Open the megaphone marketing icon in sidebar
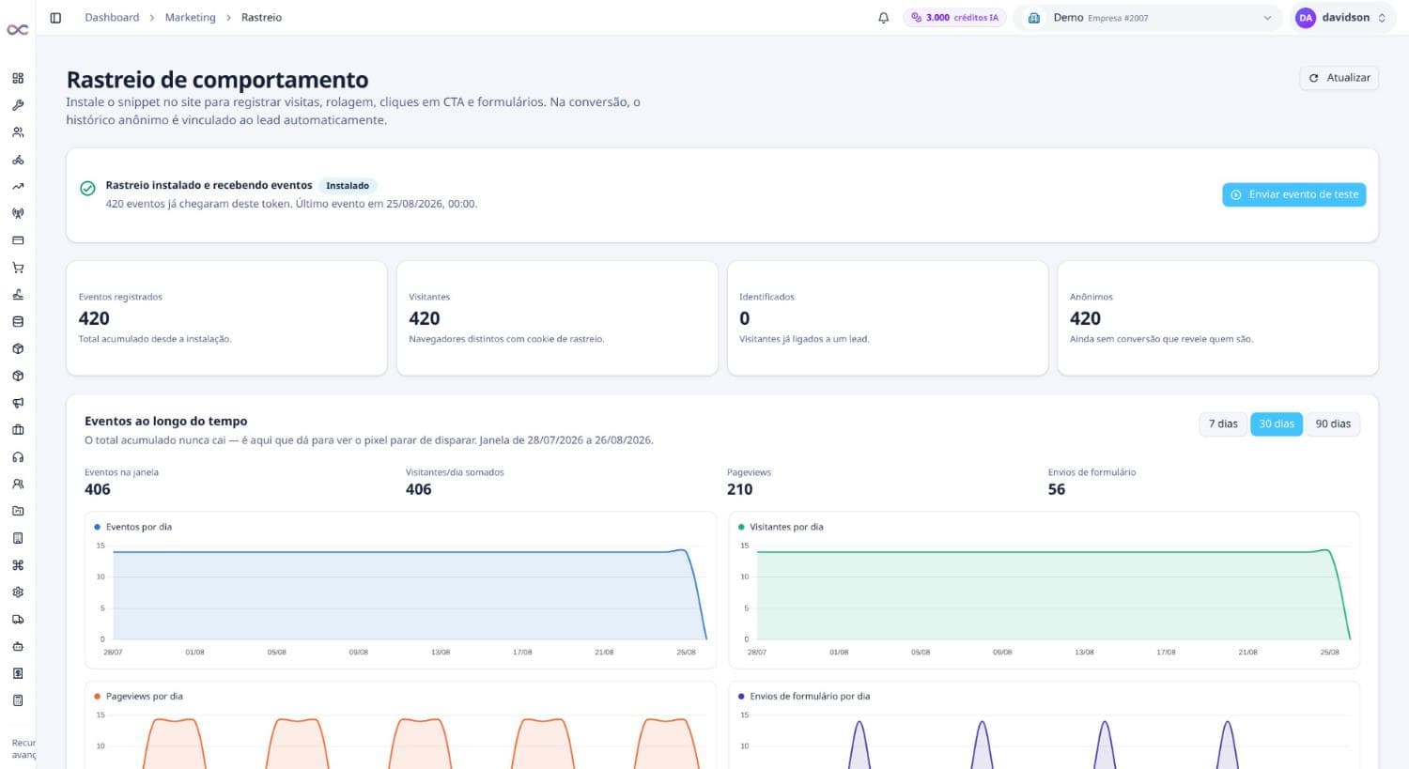The image size is (1409, 769). click(x=18, y=403)
